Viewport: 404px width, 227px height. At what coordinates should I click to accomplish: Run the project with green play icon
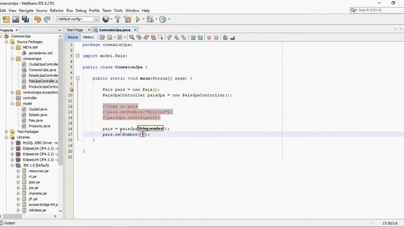(x=138, y=19)
